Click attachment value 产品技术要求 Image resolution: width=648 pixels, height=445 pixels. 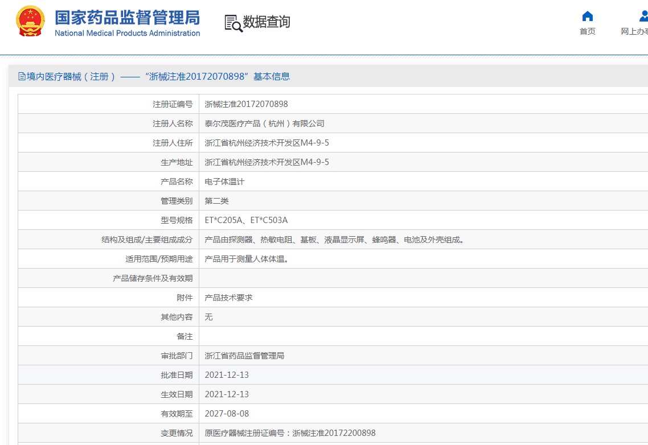coord(228,298)
